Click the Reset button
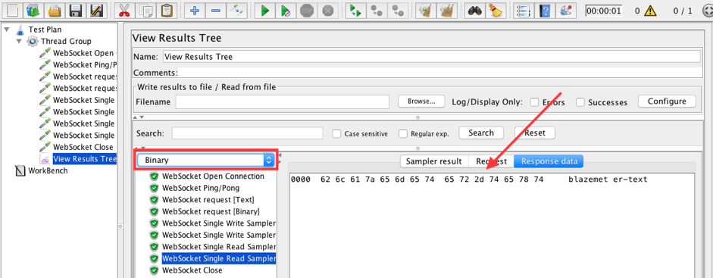 click(x=535, y=133)
